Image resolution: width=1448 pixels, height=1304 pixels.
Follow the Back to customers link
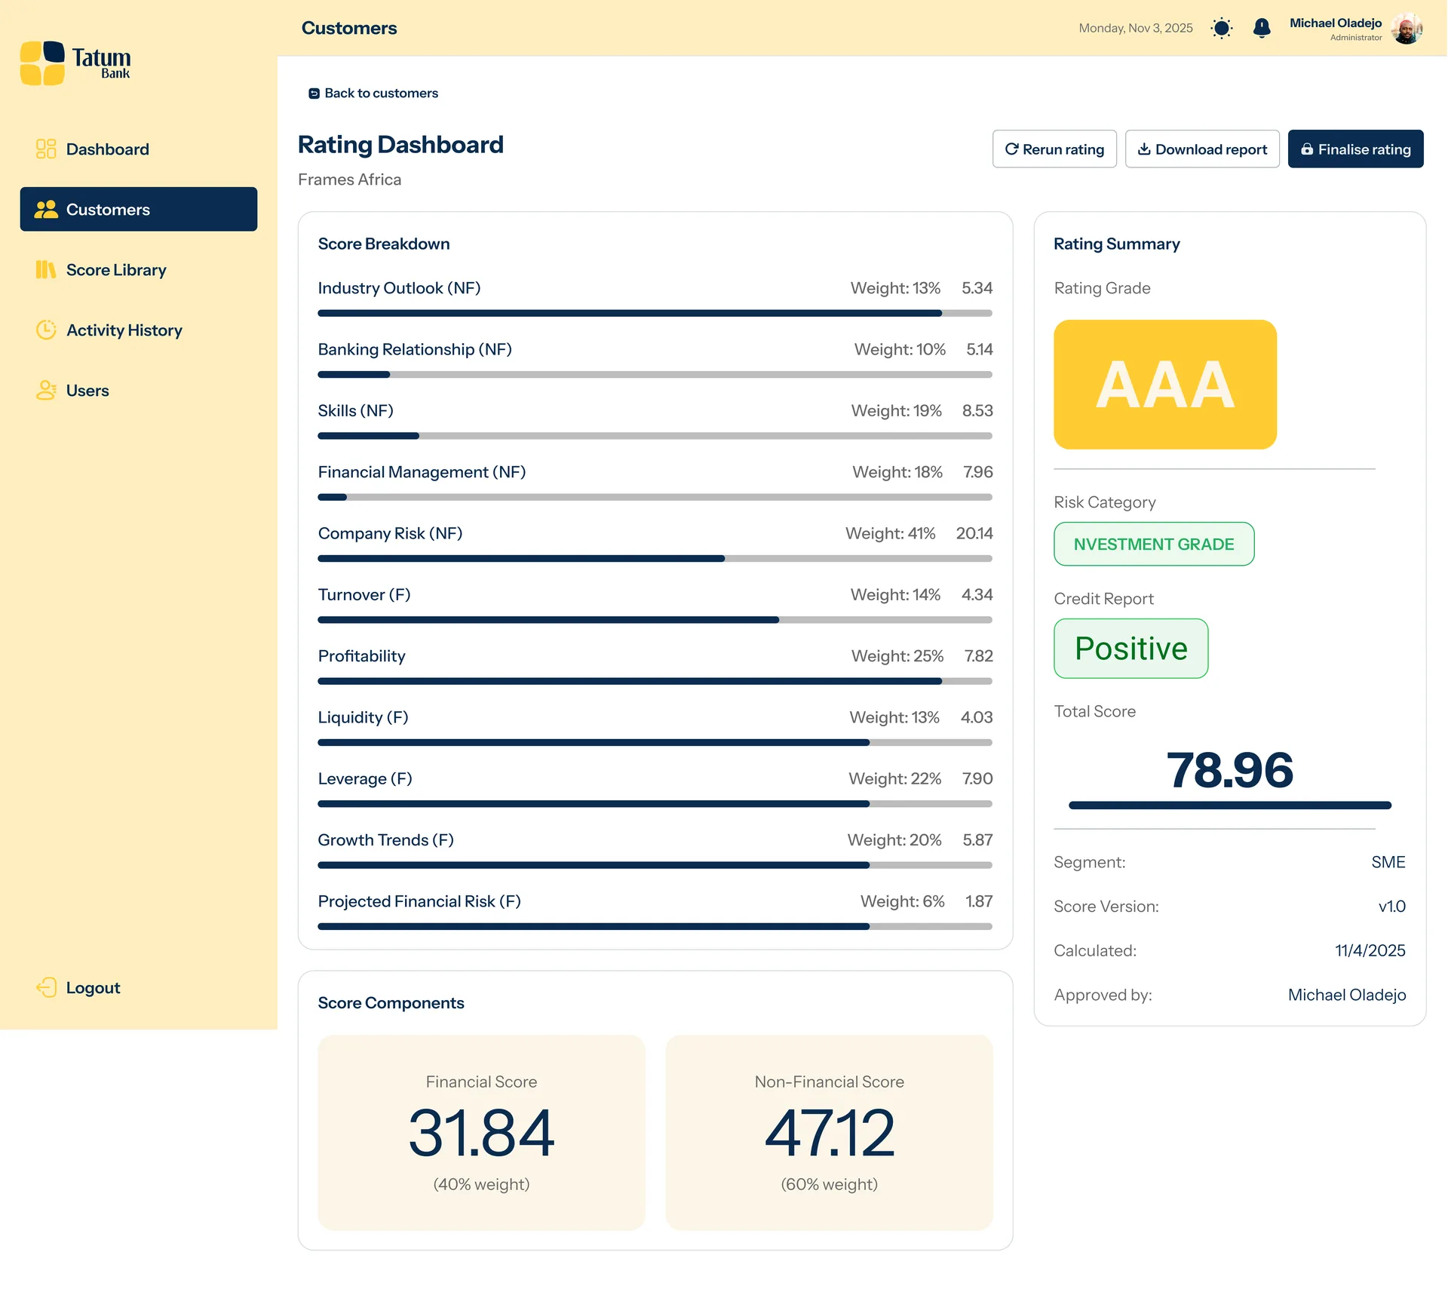(x=381, y=94)
